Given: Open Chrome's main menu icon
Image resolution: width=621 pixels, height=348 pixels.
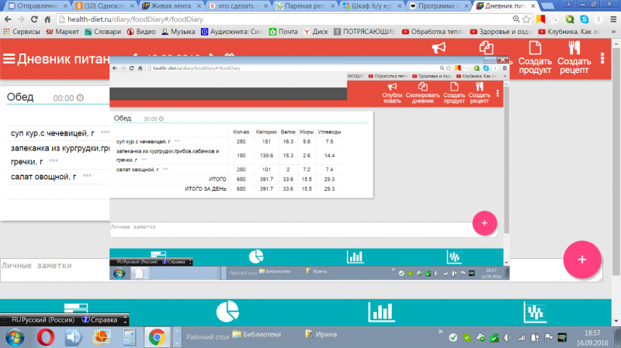Looking at the screenshot, I should (x=611, y=19).
